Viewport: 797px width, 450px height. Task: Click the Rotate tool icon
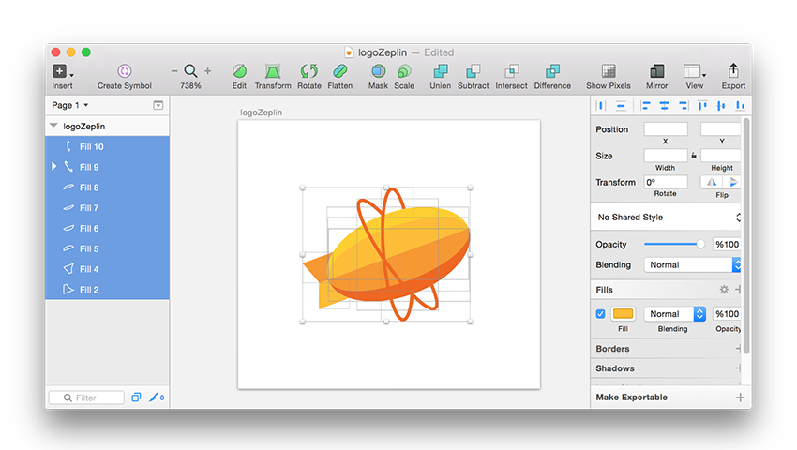308,71
